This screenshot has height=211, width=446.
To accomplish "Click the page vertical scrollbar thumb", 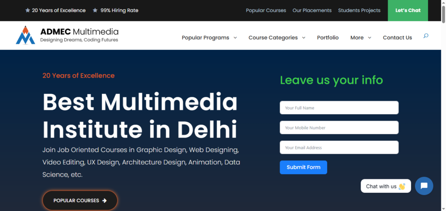I will pos(443,13).
